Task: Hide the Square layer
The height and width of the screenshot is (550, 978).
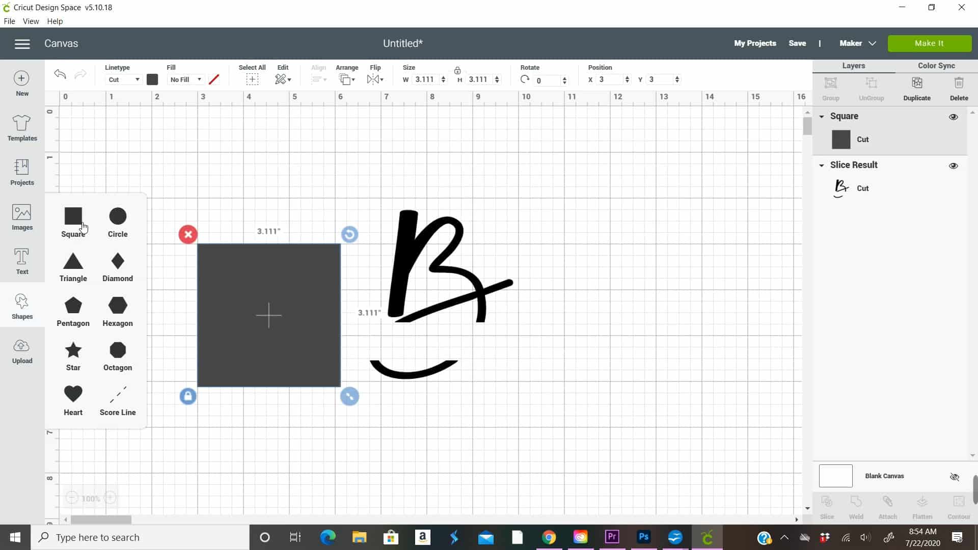Action: [954, 117]
